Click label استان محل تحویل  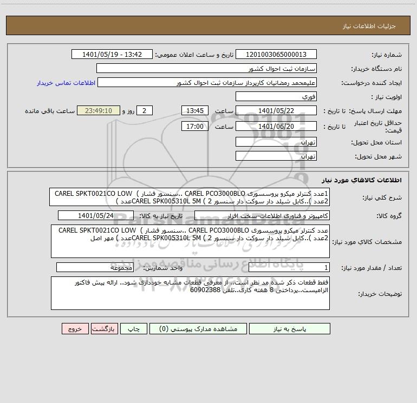click(376, 142)
